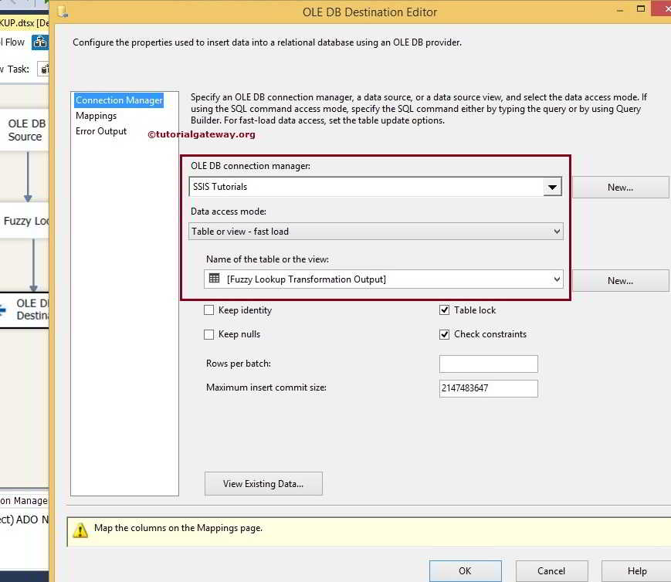Click the View Existing Data button
Image resolution: width=671 pixels, height=582 pixels.
pos(263,483)
